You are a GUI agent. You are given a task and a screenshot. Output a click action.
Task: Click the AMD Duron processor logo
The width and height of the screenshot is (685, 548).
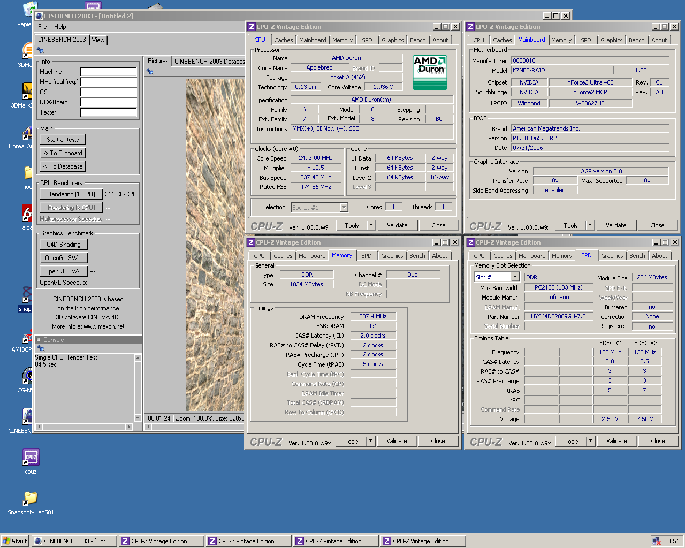tap(430, 72)
